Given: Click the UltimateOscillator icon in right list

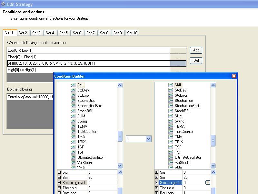Looking at the screenshot, I should (171, 157).
